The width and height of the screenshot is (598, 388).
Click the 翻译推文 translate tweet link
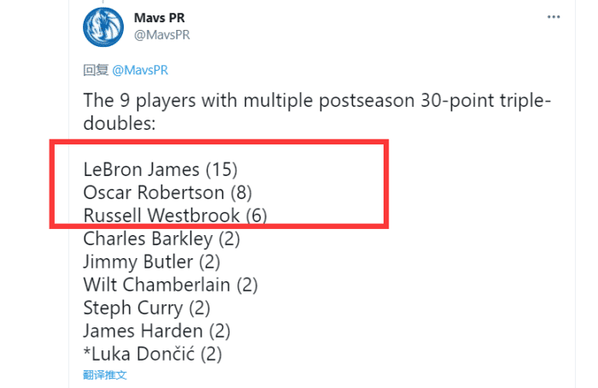105,374
